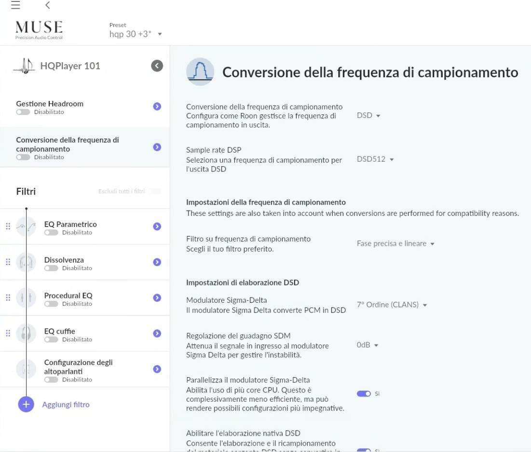The image size is (531, 452).
Task: Open Fase precisa e lineare filter dropdown
Action: click(x=395, y=244)
